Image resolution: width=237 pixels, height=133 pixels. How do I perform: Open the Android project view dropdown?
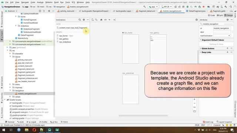11,11
